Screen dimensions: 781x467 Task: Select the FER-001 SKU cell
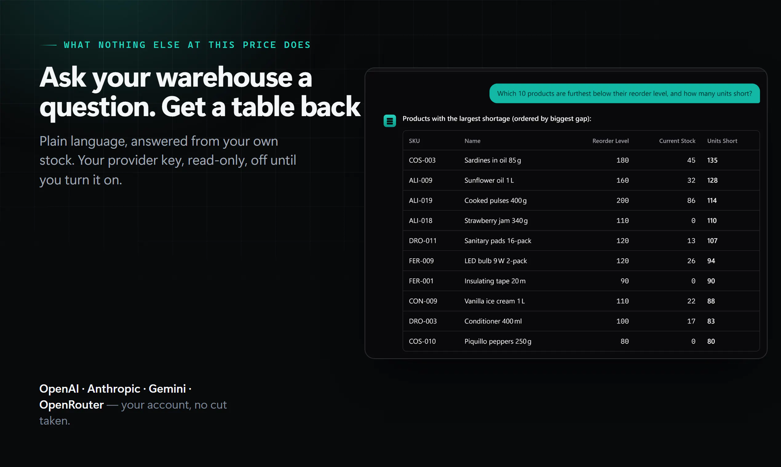click(421, 281)
